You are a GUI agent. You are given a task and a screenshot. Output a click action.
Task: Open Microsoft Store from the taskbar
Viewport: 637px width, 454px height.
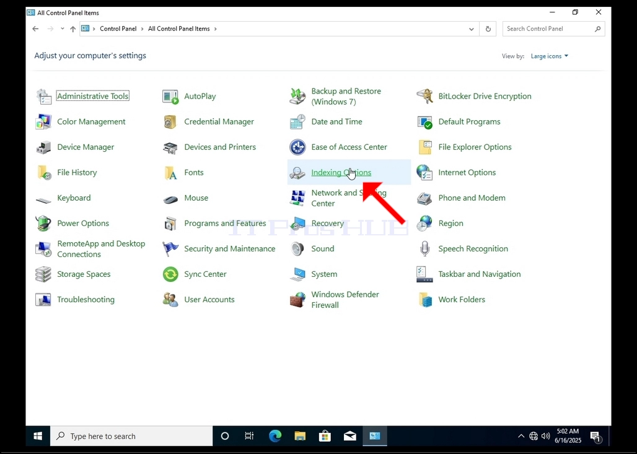[x=325, y=436]
